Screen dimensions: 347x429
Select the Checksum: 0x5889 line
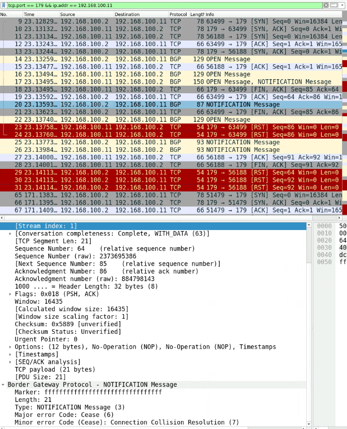point(153,324)
